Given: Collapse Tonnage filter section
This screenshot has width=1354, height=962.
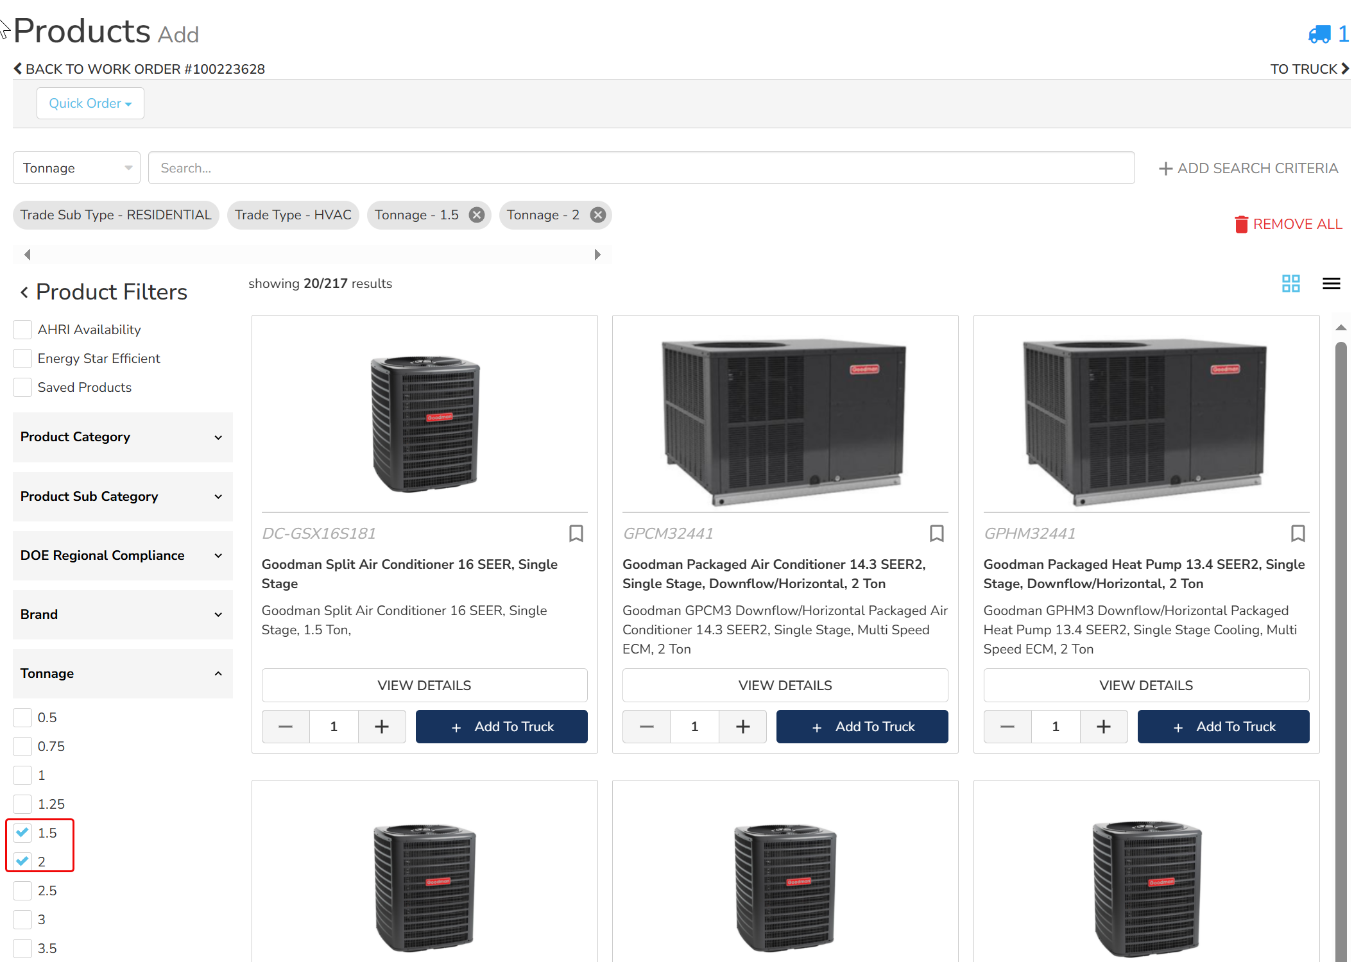Looking at the screenshot, I should [123, 673].
